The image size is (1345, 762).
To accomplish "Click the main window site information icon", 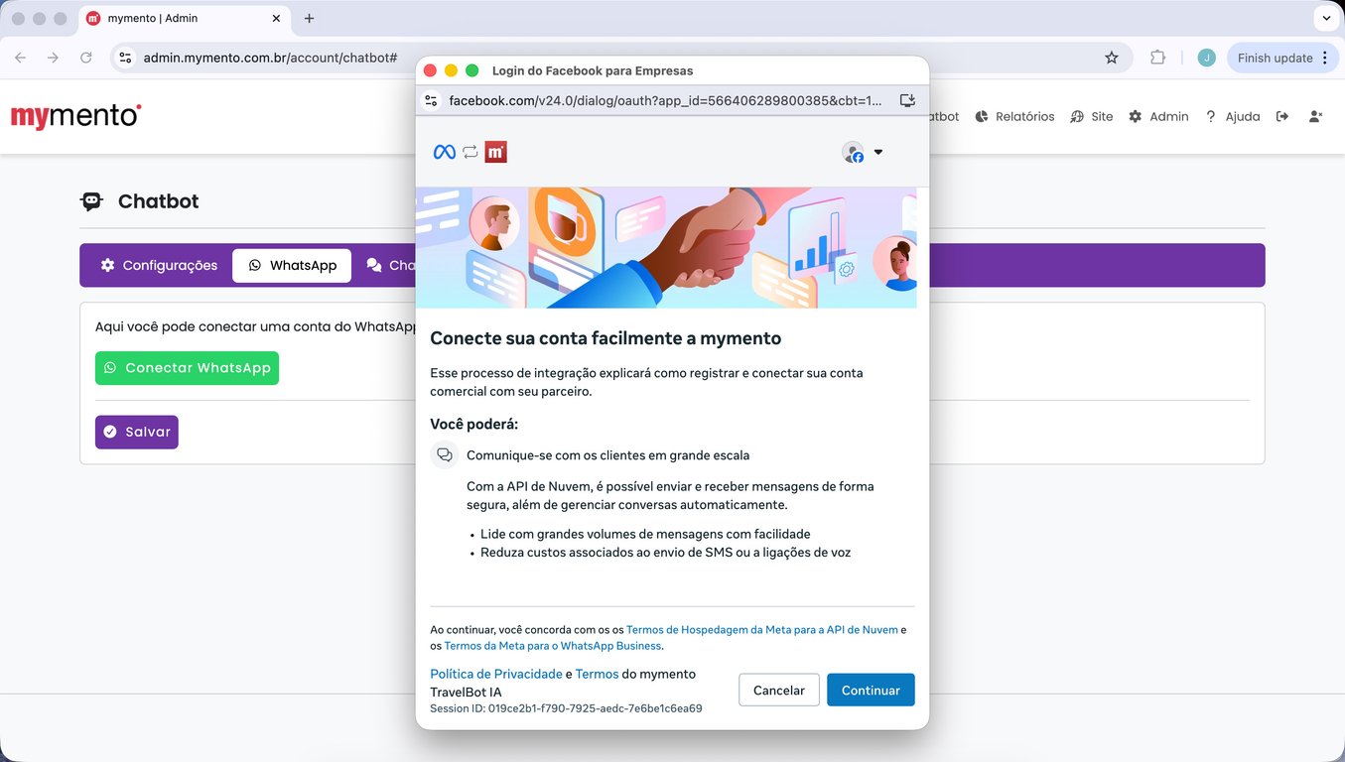I will click(x=125, y=58).
